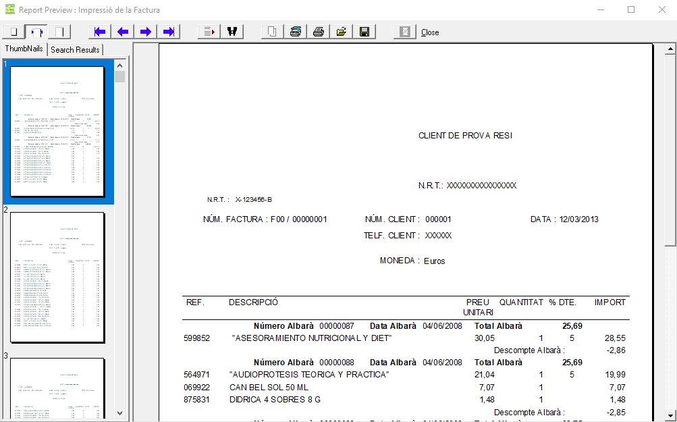Image resolution: width=677 pixels, height=422 pixels.
Task: Click the IMPORT column header
Action: click(610, 302)
